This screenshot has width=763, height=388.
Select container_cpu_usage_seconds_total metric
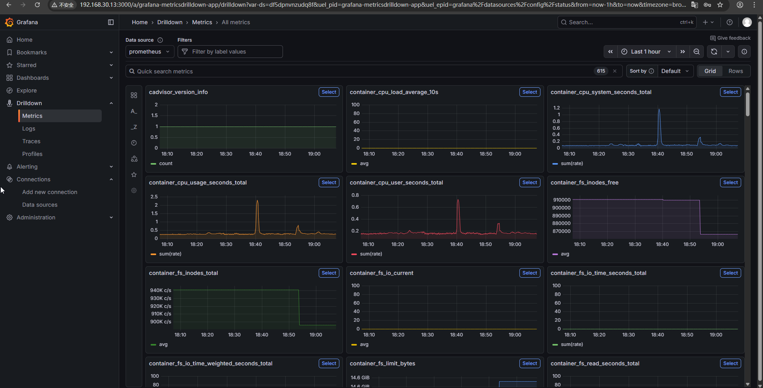point(329,182)
